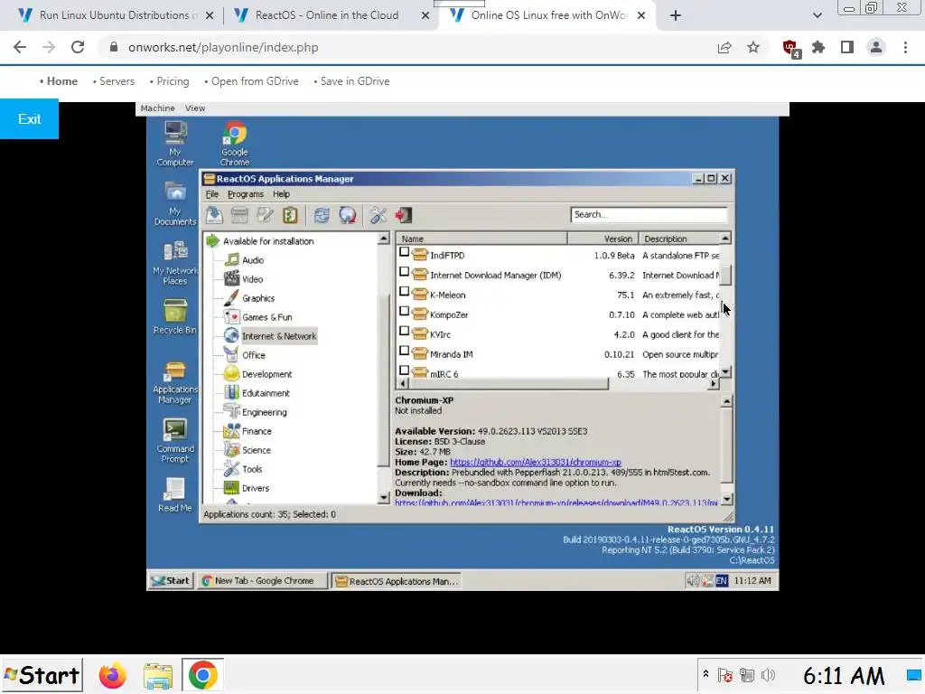Image resolution: width=925 pixels, height=694 pixels.
Task: Select Read Me desktop icon
Action: tap(175, 494)
